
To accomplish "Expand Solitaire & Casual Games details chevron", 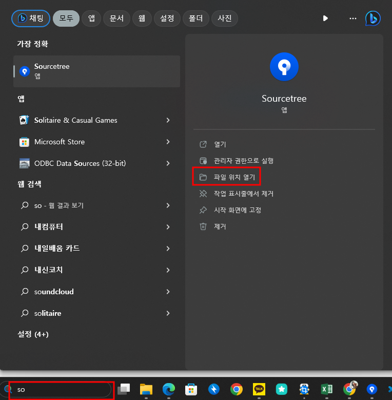I will (x=168, y=120).
